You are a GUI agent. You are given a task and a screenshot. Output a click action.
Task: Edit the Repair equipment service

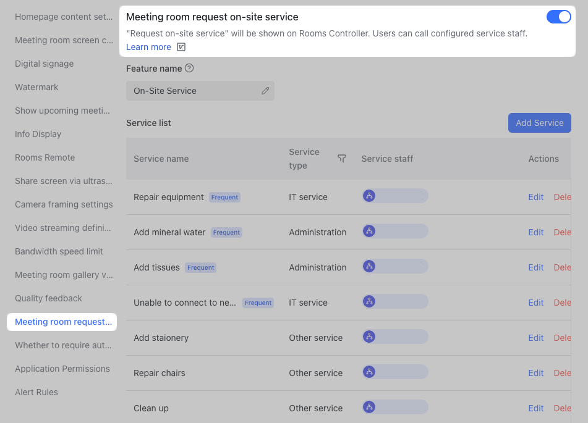click(535, 196)
